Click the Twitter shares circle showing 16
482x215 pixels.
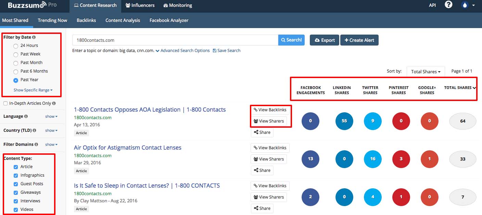373,159
